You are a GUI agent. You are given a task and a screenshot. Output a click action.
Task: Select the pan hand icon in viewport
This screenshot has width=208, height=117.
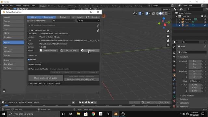point(168,36)
